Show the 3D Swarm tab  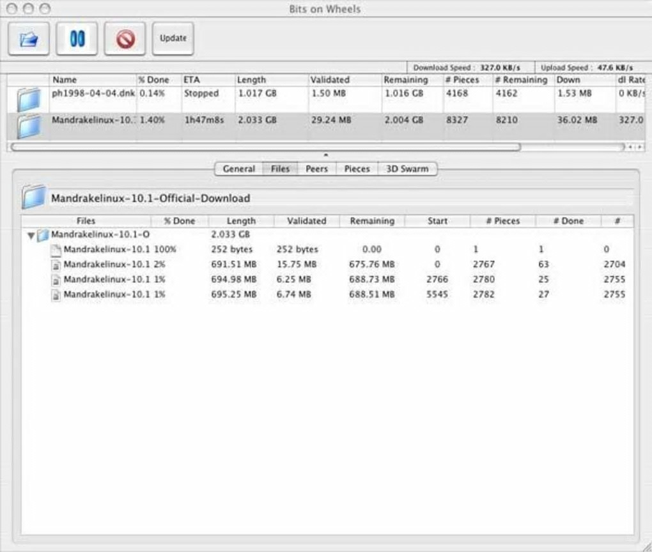pyautogui.click(x=407, y=169)
